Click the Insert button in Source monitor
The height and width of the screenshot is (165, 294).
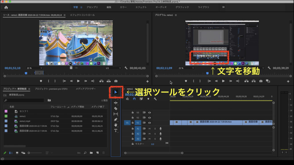click(x=101, y=81)
